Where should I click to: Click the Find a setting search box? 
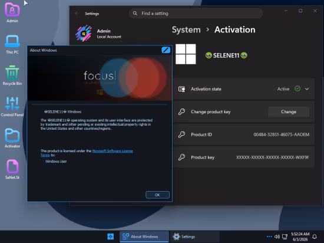196,14
